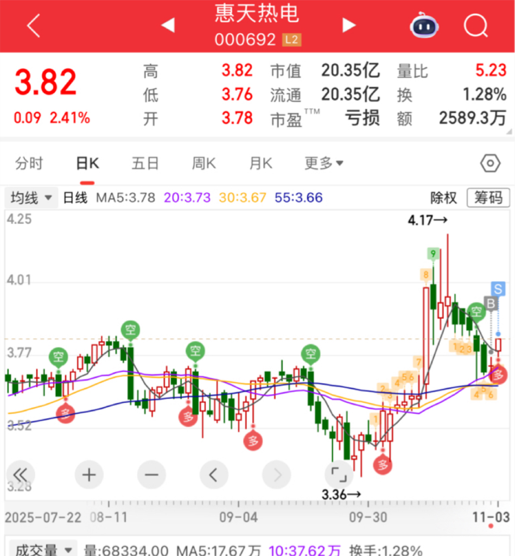515x556 pixels.
Task: Tap the L2 level badge
Action: (292, 39)
